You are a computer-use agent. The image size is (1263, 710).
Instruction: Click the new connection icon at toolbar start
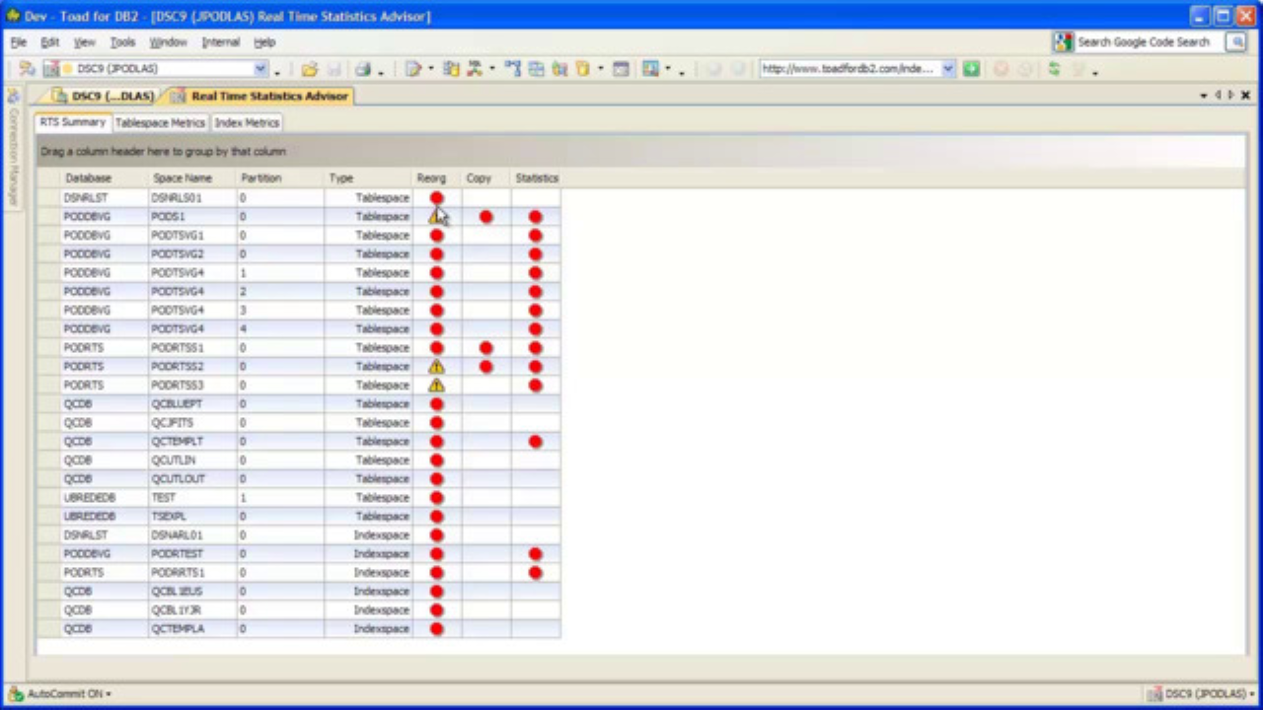pos(27,69)
